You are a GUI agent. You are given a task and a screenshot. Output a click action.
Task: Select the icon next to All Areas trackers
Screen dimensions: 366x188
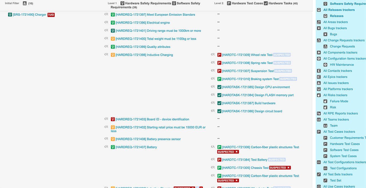319,22
